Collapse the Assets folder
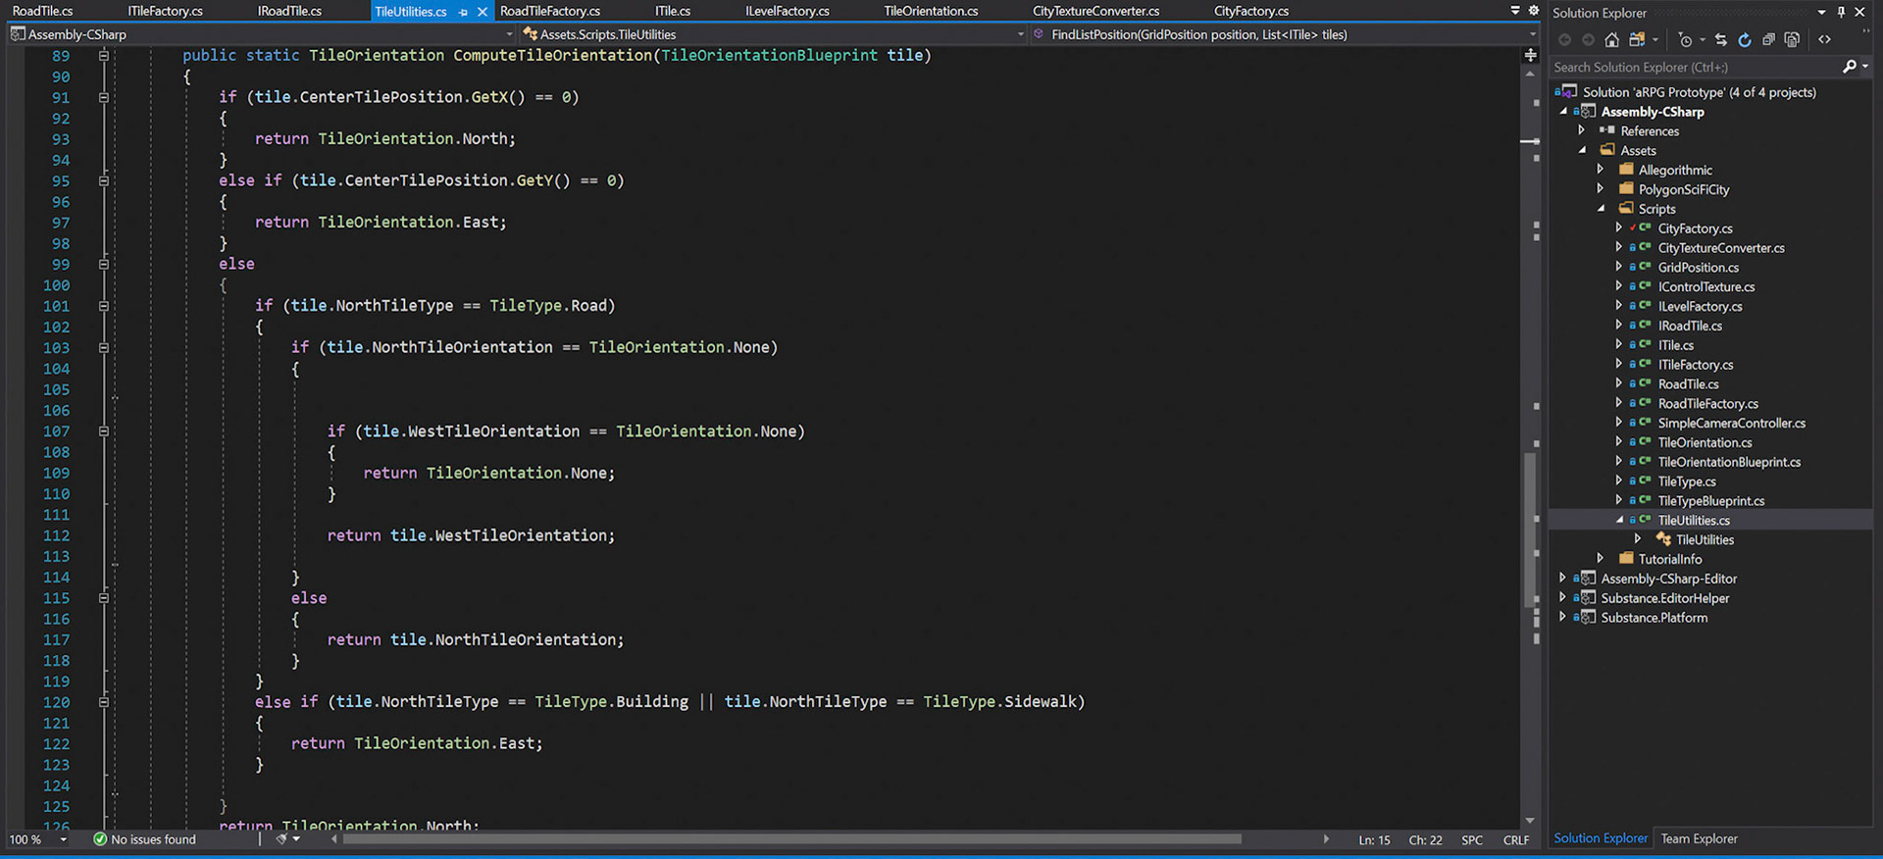 click(x=1582, y=150)
